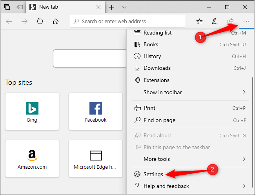Click the greyed-out Read aloud menu entry
Viewport: 255px width, 195px height.
190,135
